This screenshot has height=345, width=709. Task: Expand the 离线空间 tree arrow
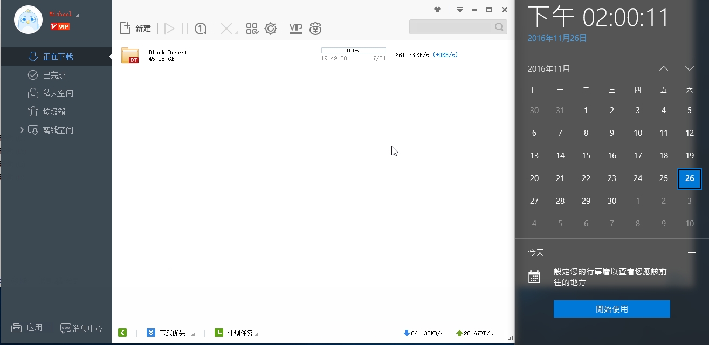tap(22, 130)
